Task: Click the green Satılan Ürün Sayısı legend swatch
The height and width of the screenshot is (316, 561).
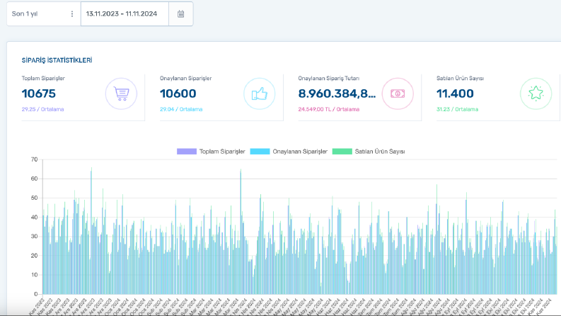Action: pos(342,152)
